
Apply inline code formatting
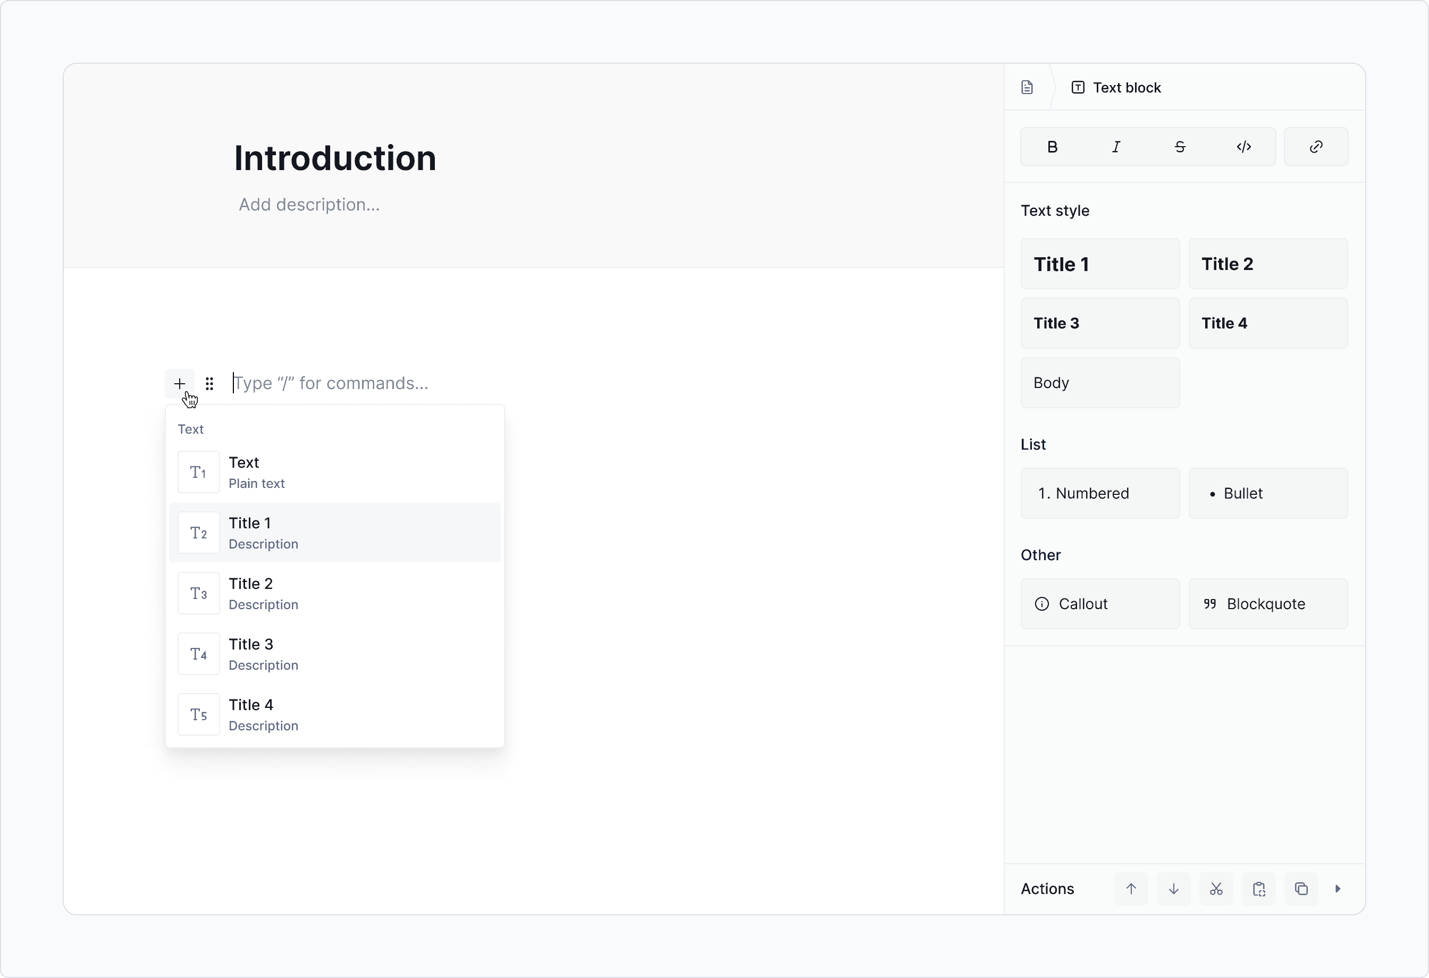click(x=1244, y=146)
